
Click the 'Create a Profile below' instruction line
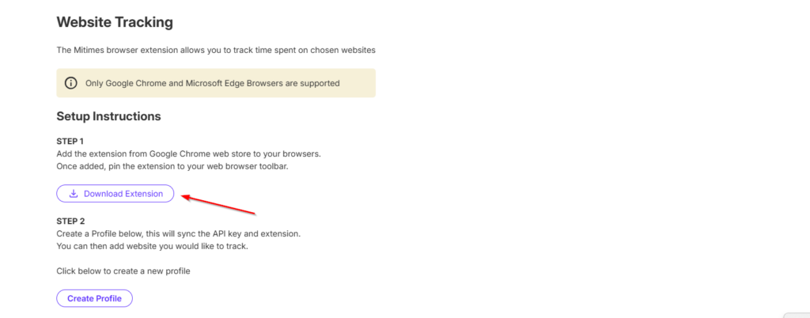[178, 235]
